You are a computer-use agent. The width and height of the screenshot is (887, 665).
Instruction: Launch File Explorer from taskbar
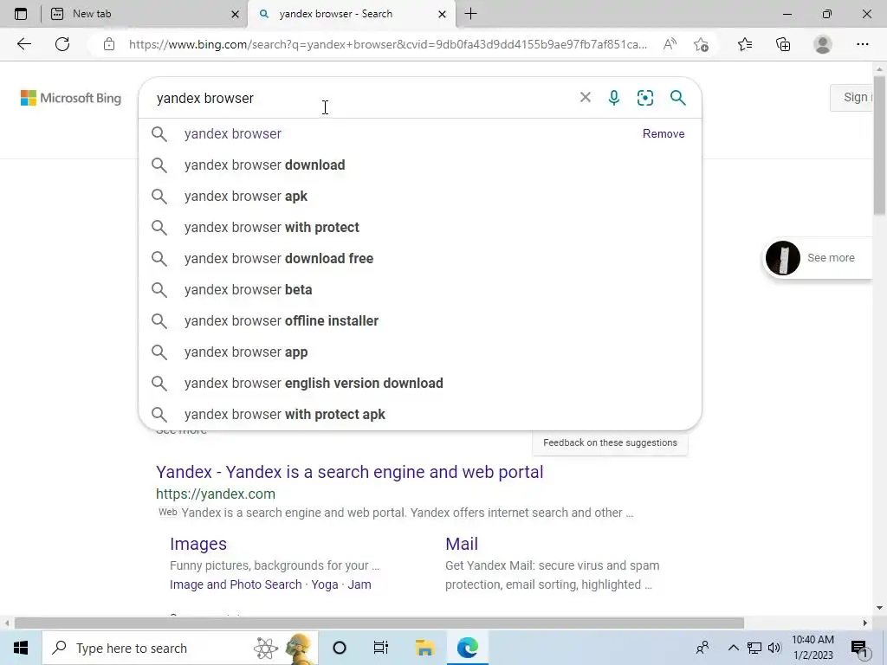pos(424,648)
